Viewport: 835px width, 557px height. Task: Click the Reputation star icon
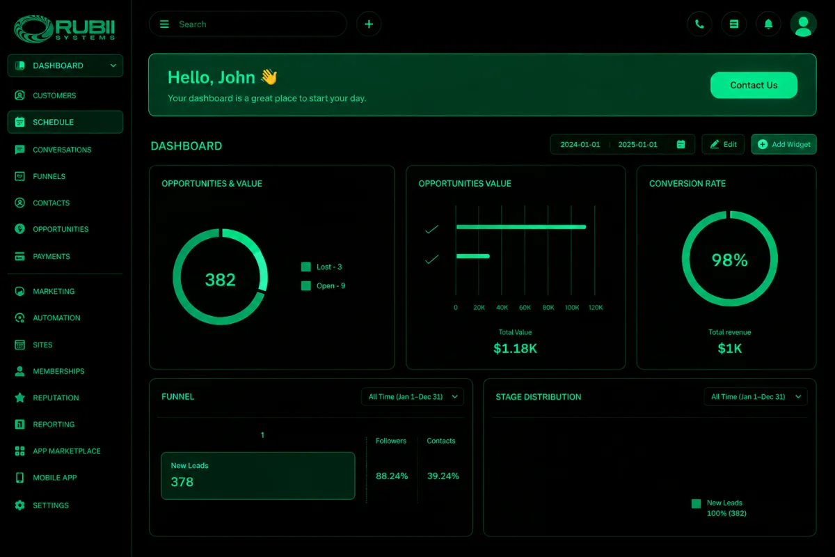pyautogui.click(x=19, y=398)
